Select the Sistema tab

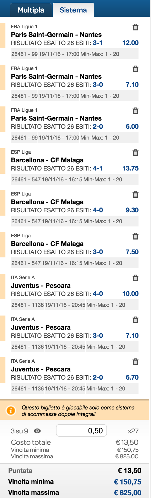click(x=73, y=10)
